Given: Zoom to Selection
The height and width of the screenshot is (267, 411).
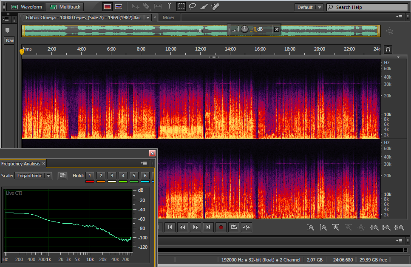Looking at the screenshot, I should tap(399, 227).
